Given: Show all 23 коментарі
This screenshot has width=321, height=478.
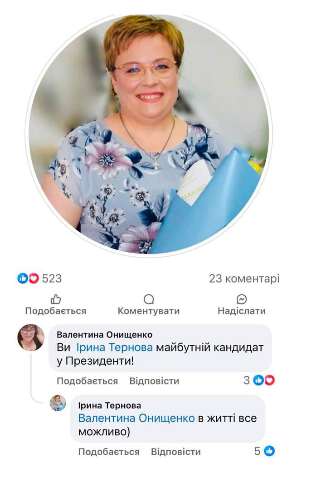Looking at the screenshot, I should click(x=244, y=279).
